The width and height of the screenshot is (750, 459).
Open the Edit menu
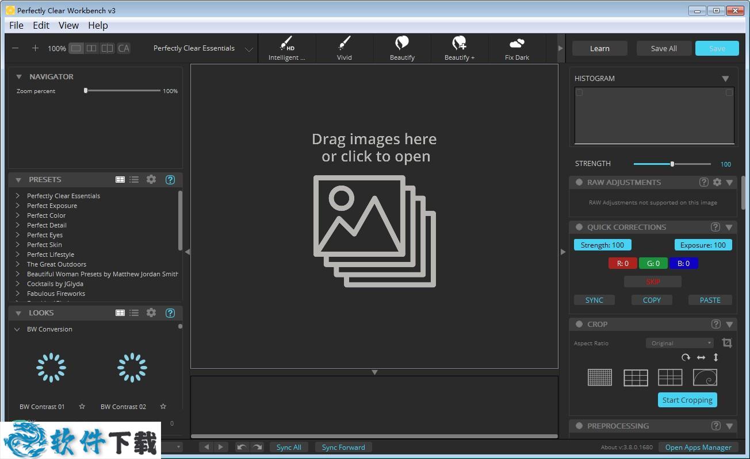click(x=41, y=25)
